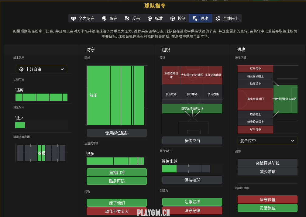306x217 pixels.
Task: Click the 进攻 section heading
Action: click(241, 50)
